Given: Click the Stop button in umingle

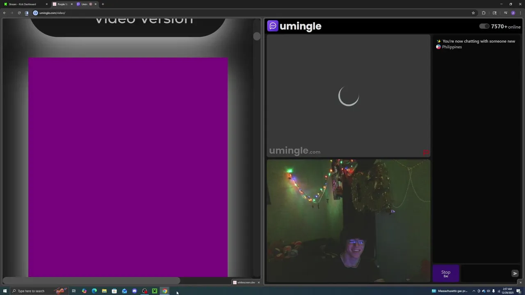Looking at the screenshot, I should 446,273.
